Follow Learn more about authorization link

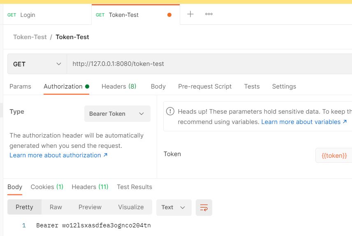tap(58, 155)
